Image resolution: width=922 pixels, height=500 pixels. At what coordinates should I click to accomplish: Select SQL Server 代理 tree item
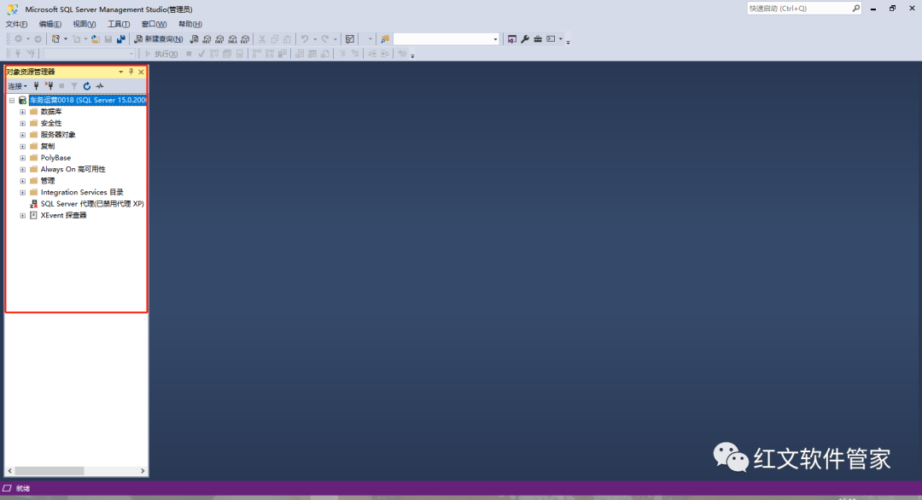(91, 204)
